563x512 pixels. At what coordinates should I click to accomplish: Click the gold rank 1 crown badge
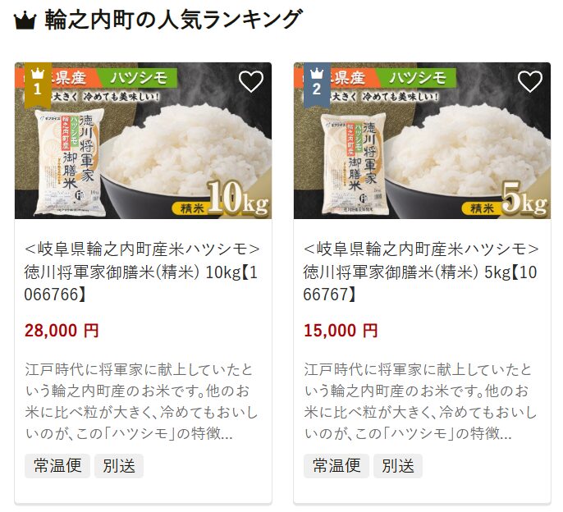38,85
